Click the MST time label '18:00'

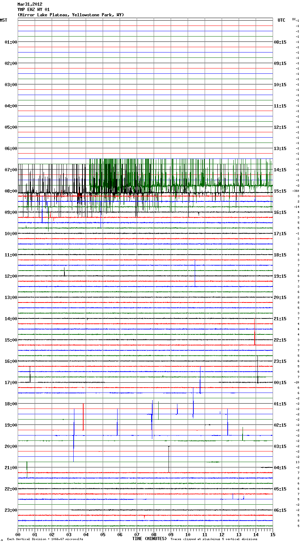pyautogui.click(x=11, y=404)
